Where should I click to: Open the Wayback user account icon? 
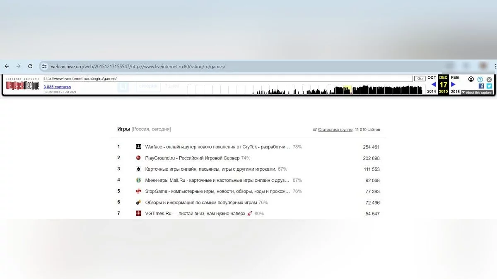point(471,79)
